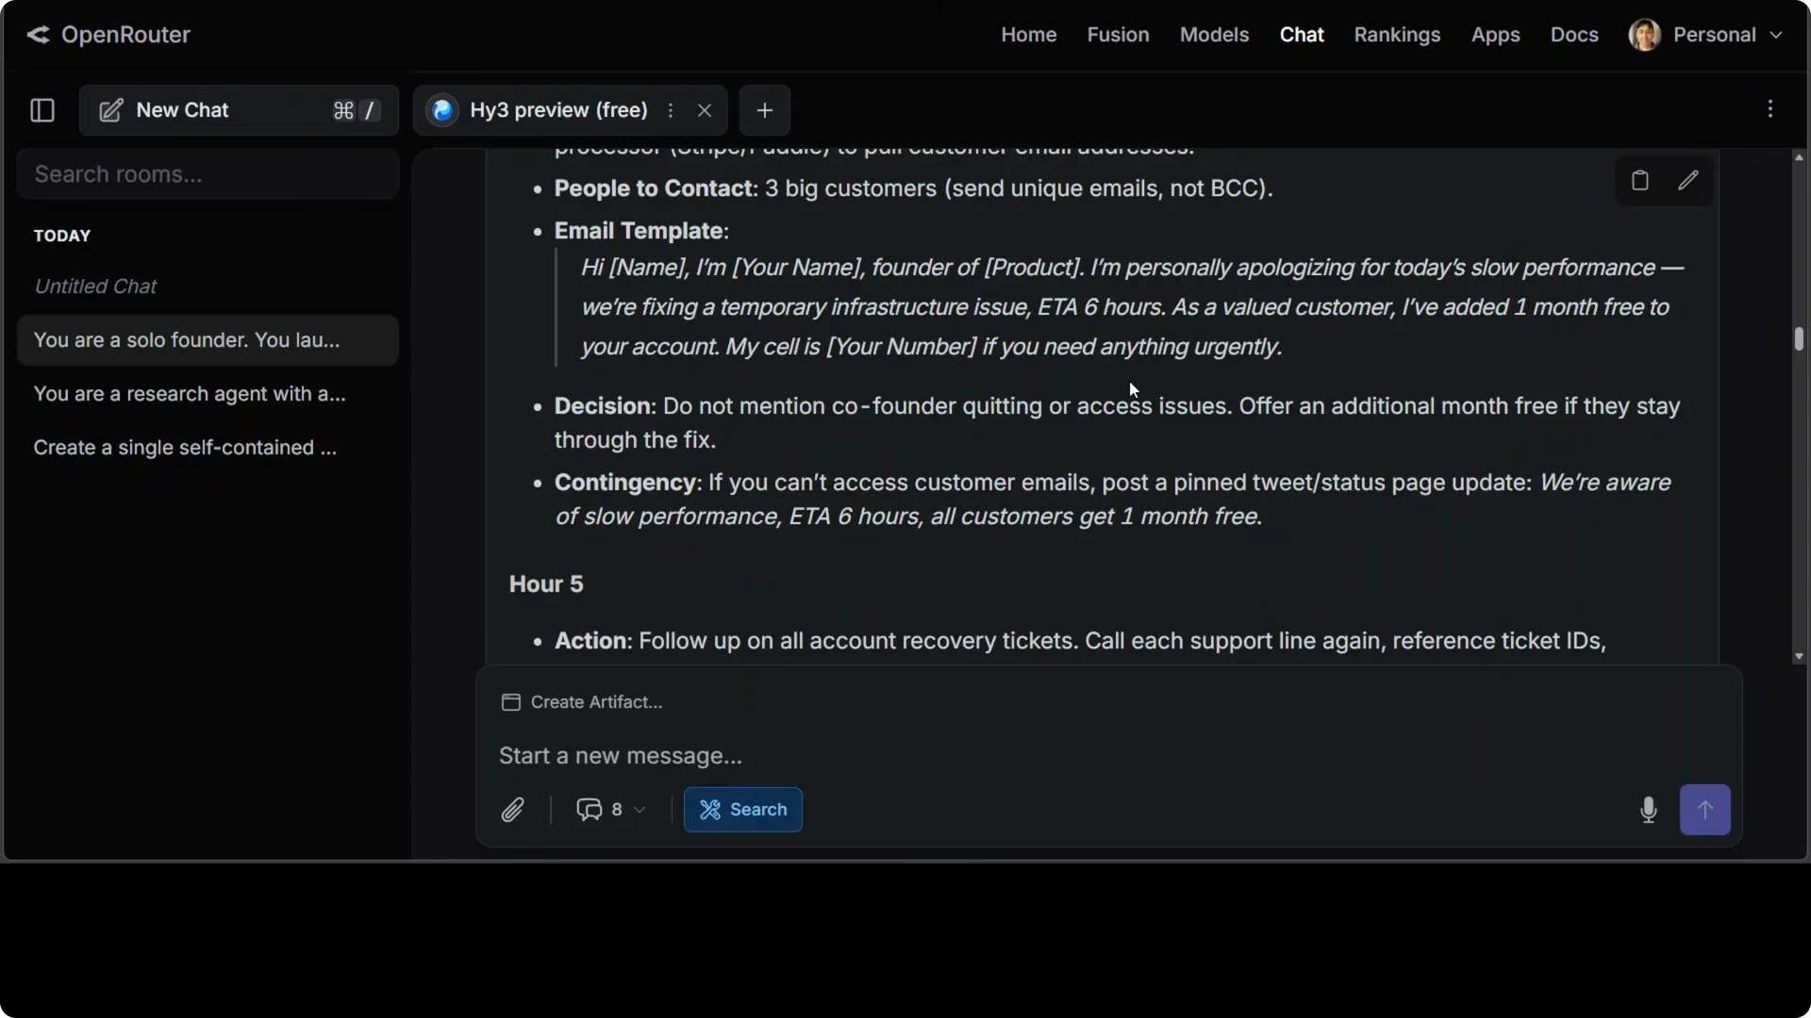This screenshot has width=1811, height=1018.
Task: Toggle the web Search button
Action: [743, 810]
